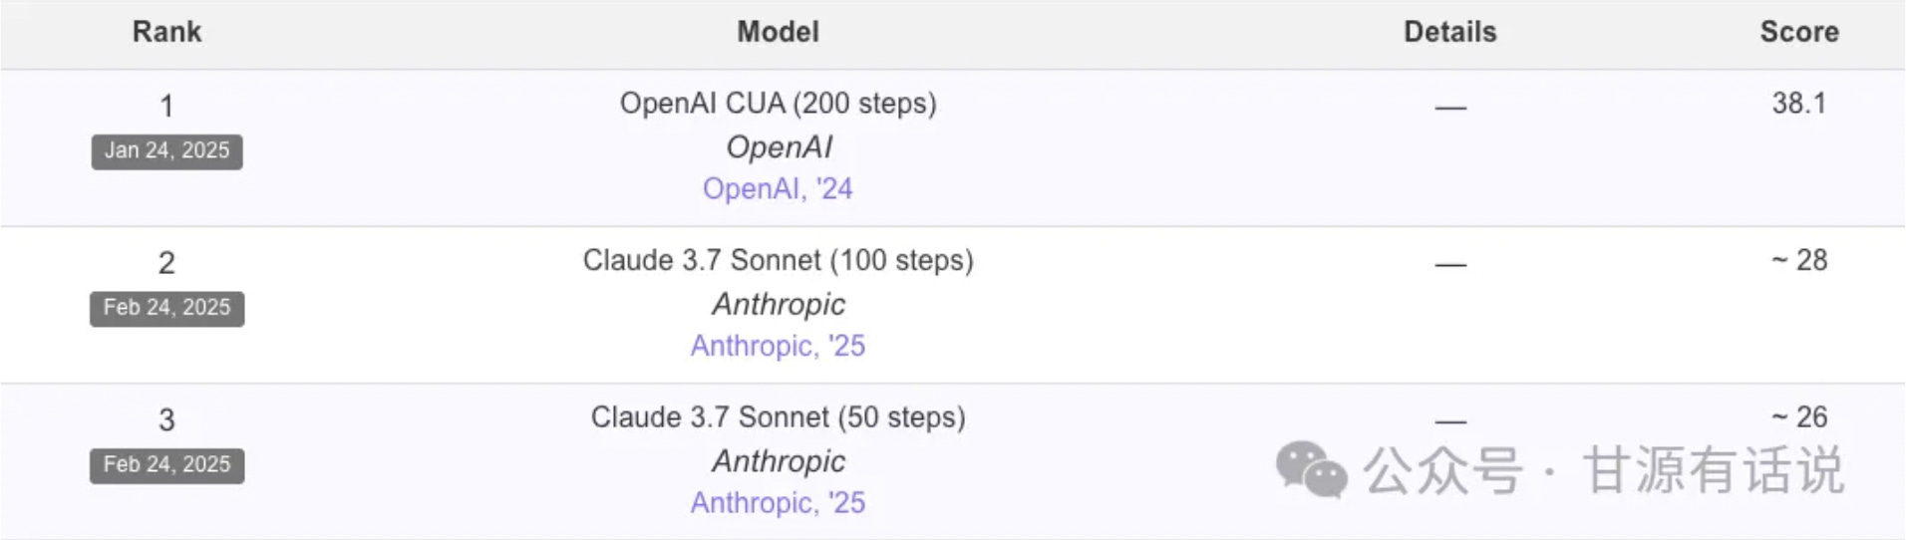1906x540 pixels.
Task: Click the italic "OpenAI" organization name
Action: point(778,146)
